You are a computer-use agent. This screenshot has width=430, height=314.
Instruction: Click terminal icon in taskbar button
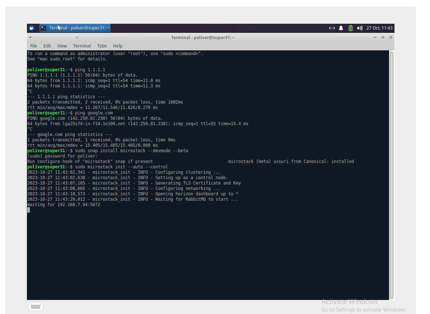tap(43, 28)
